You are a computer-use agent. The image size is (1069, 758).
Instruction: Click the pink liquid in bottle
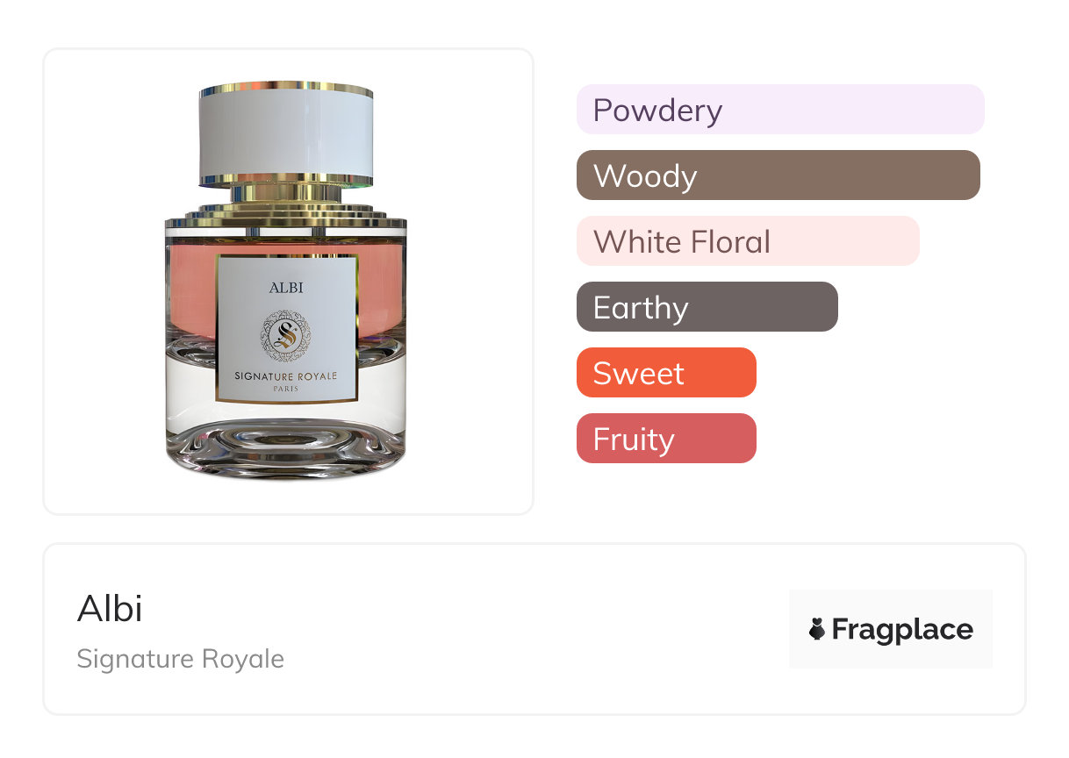click(x=193, y=290)
